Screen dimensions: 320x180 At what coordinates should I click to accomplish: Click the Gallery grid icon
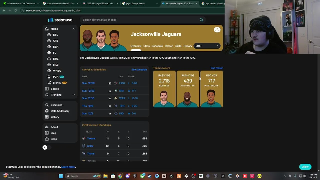[x=47, y=117]
